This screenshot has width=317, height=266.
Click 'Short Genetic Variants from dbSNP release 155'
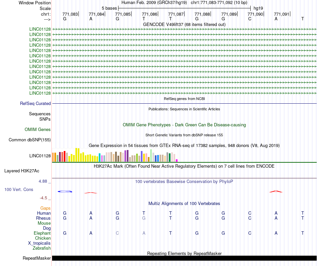184,135
